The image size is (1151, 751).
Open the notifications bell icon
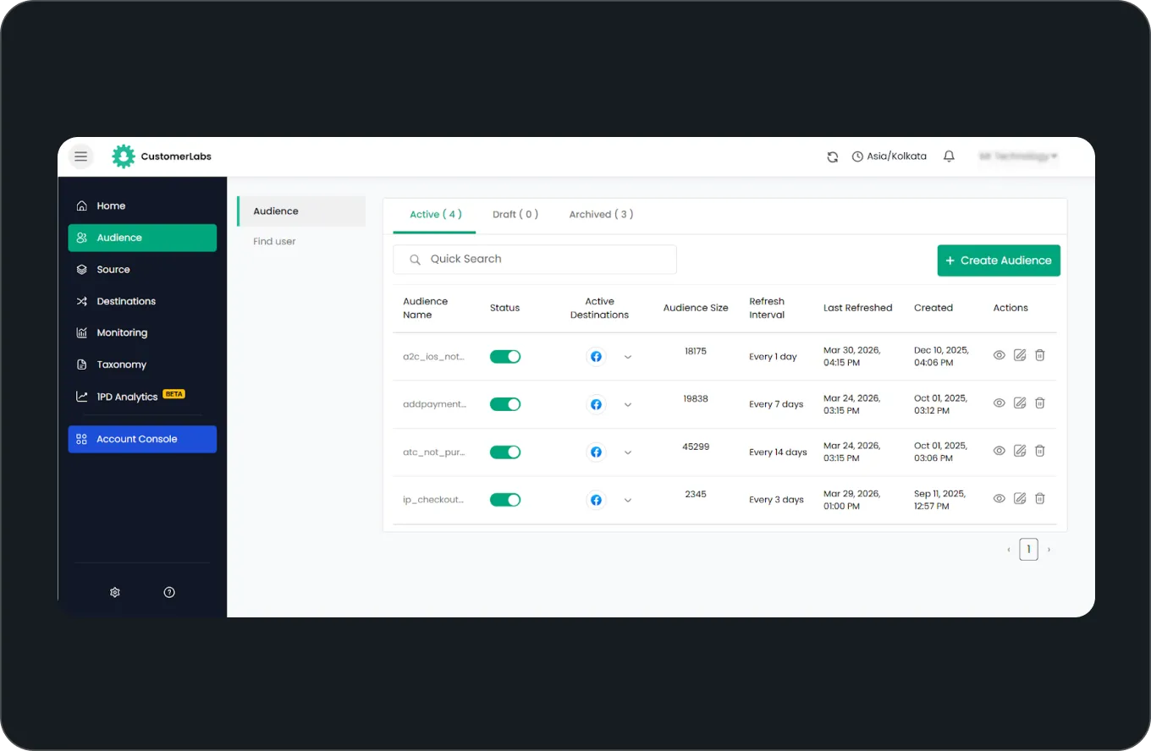949,156
